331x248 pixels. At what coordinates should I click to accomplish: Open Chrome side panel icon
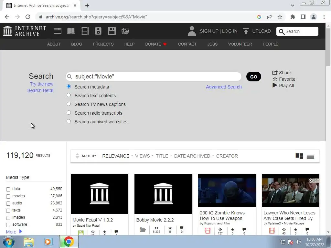point(303,17)
